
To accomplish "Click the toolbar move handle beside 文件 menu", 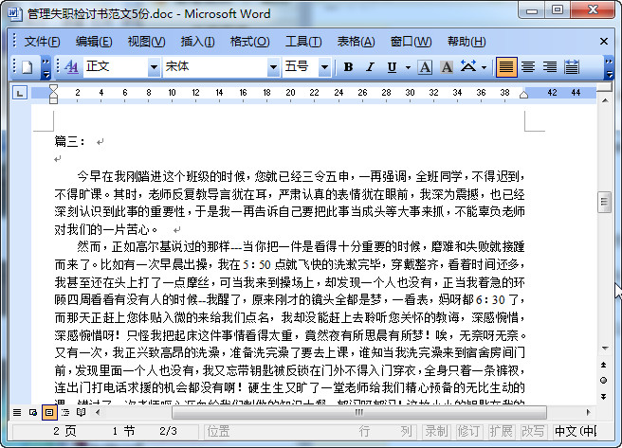I will pyautogui.click(x=14, y=41).
